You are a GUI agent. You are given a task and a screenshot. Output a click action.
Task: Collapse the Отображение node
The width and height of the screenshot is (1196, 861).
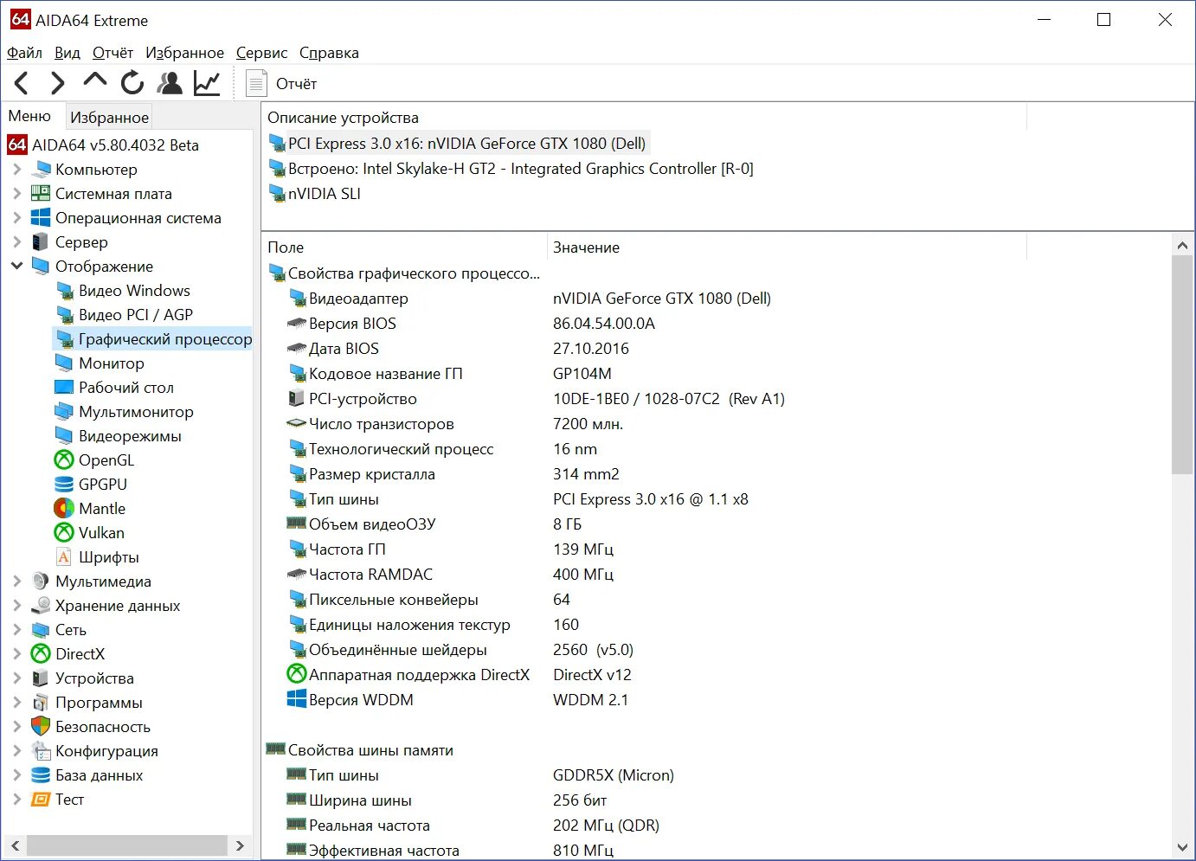(x=16, y=267)
